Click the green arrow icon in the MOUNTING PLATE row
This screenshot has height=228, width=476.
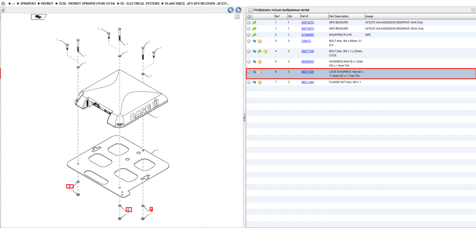(x=254, y=35)
